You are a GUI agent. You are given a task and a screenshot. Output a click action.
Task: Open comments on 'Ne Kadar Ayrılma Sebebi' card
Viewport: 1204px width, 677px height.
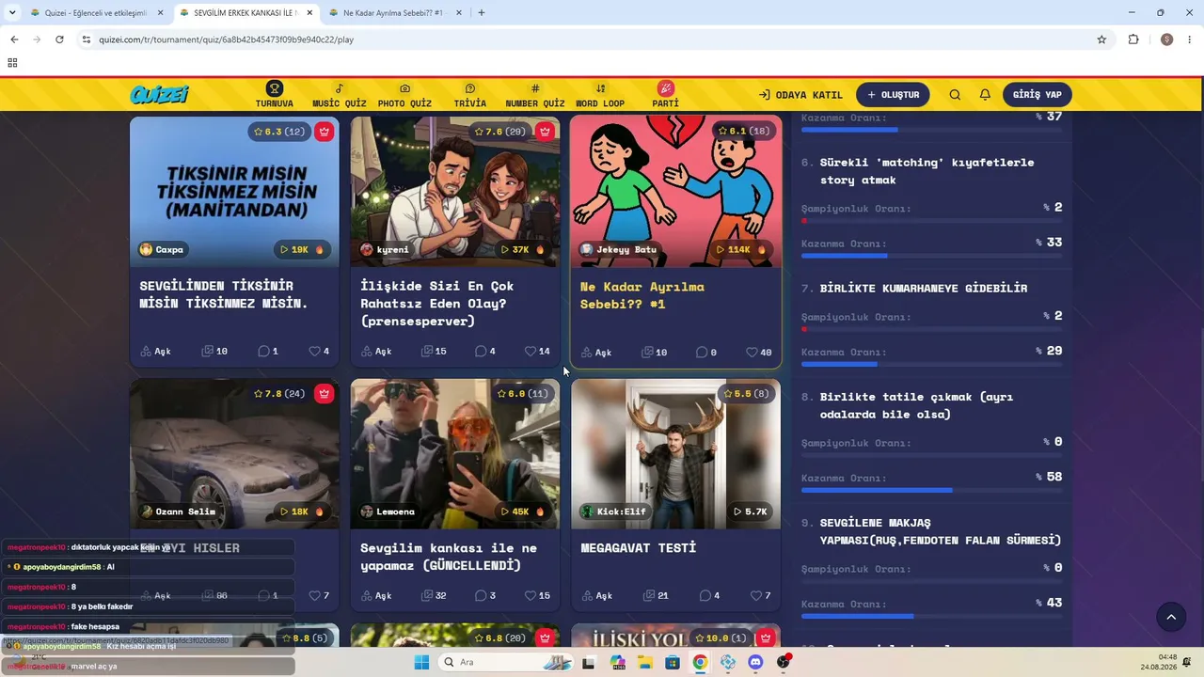[x=706, y=353]
